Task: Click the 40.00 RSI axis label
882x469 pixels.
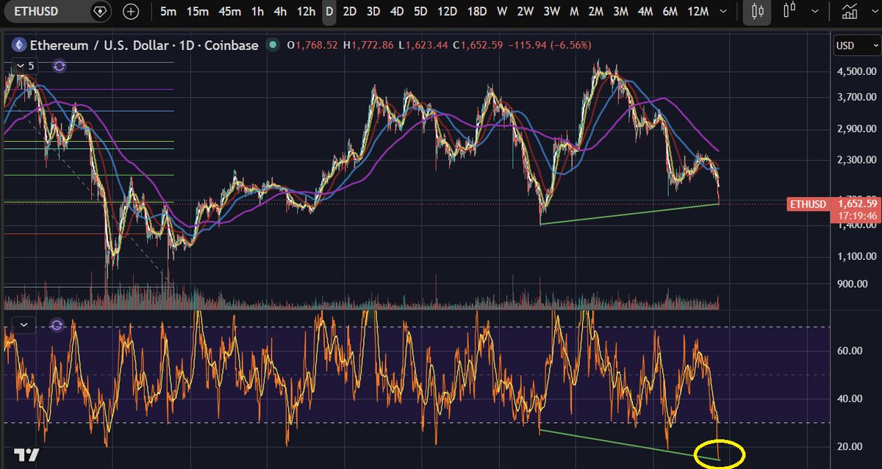Action: pyautogui.click(x=849, y=399)
